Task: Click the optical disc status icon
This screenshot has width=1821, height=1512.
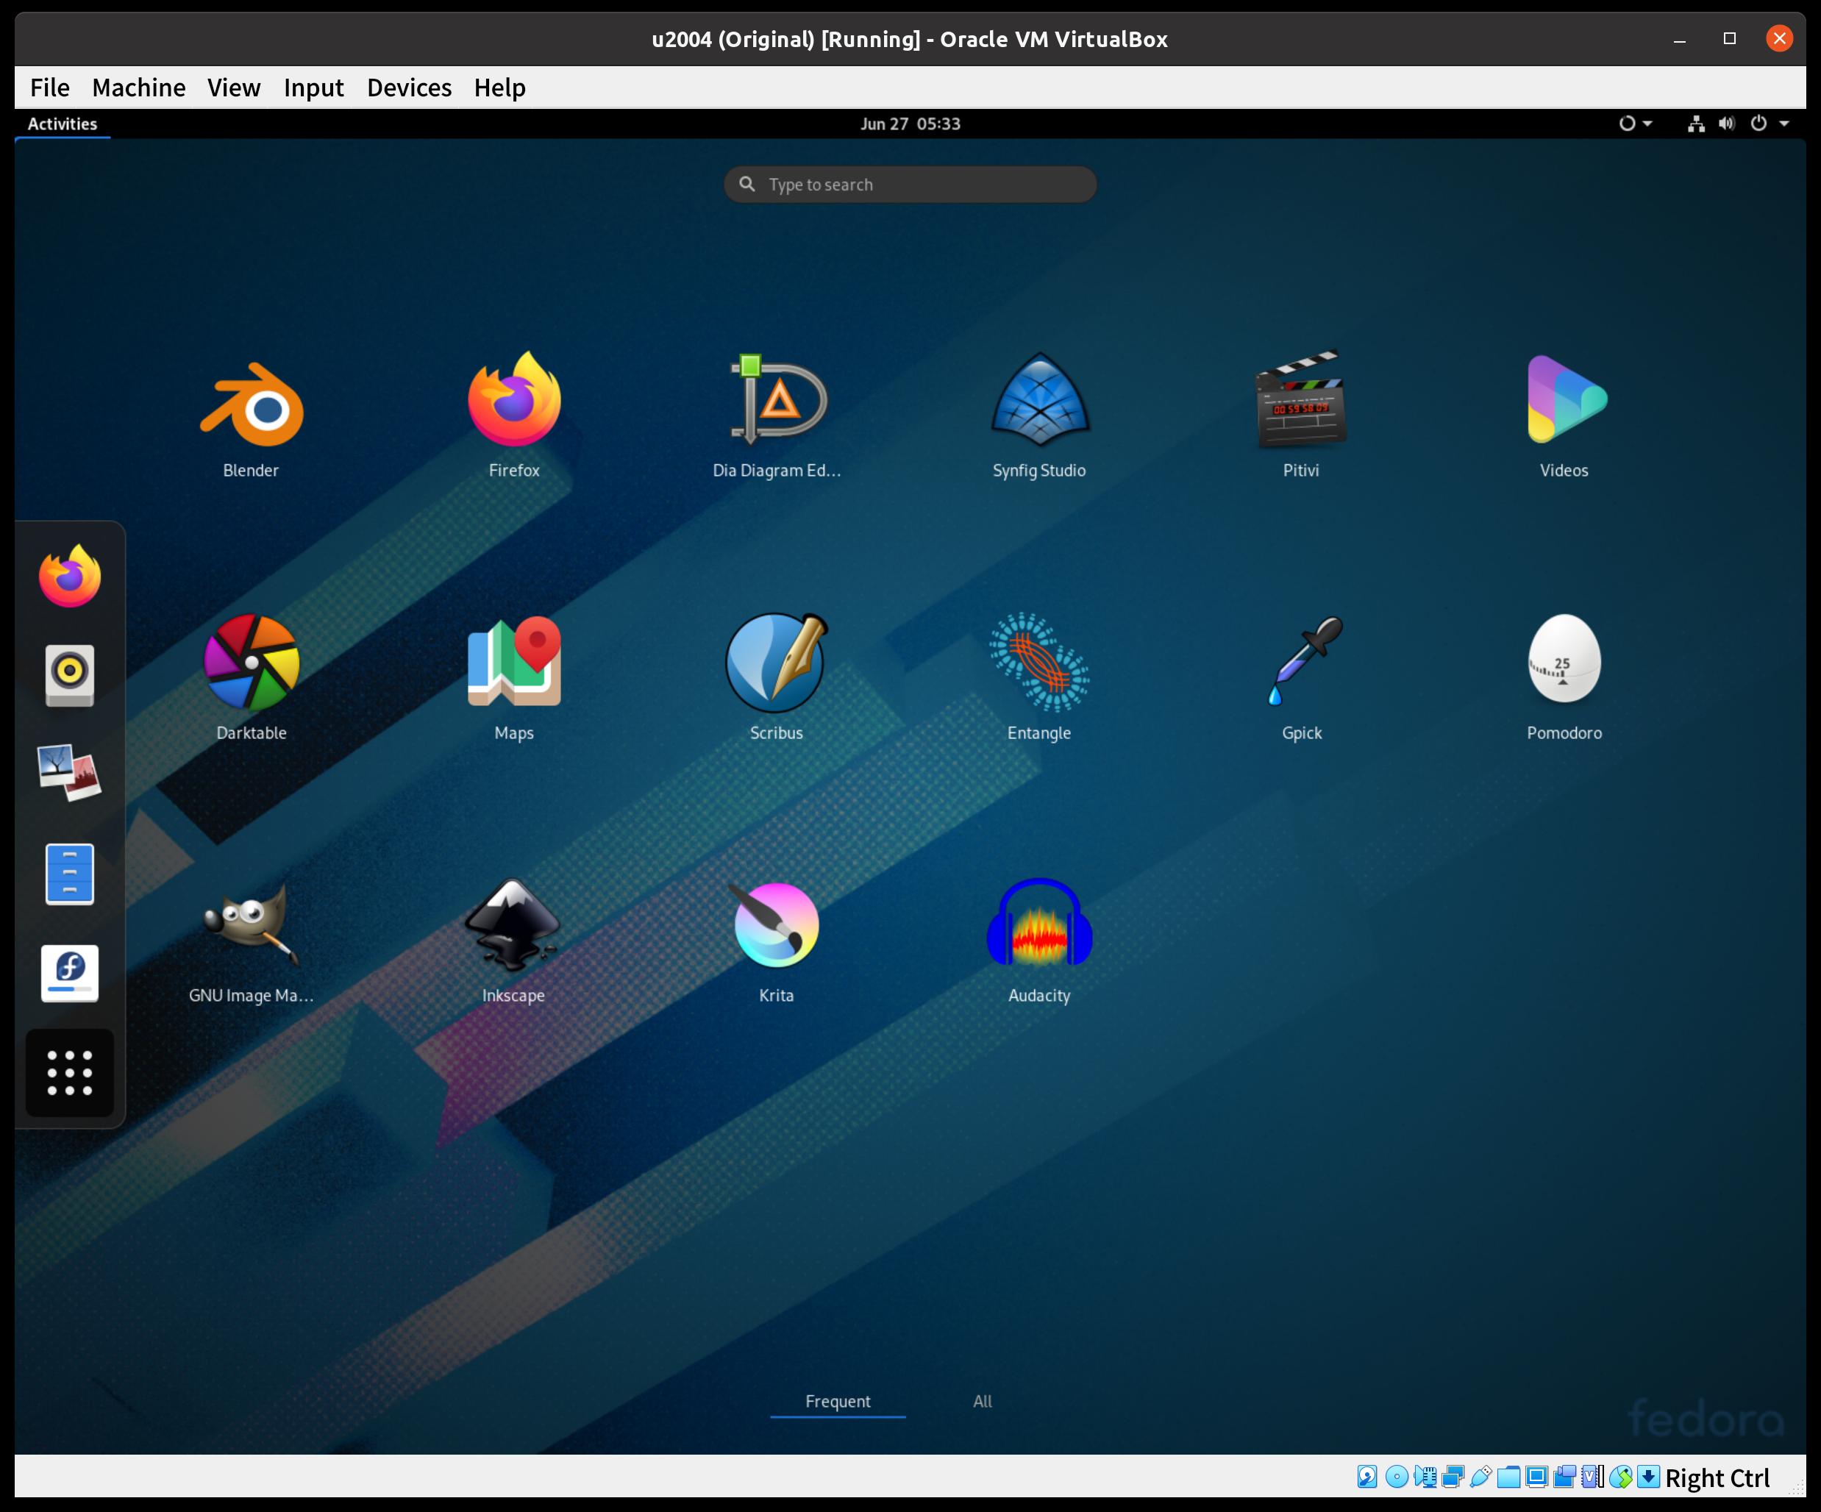Action: point(1396,1477)
